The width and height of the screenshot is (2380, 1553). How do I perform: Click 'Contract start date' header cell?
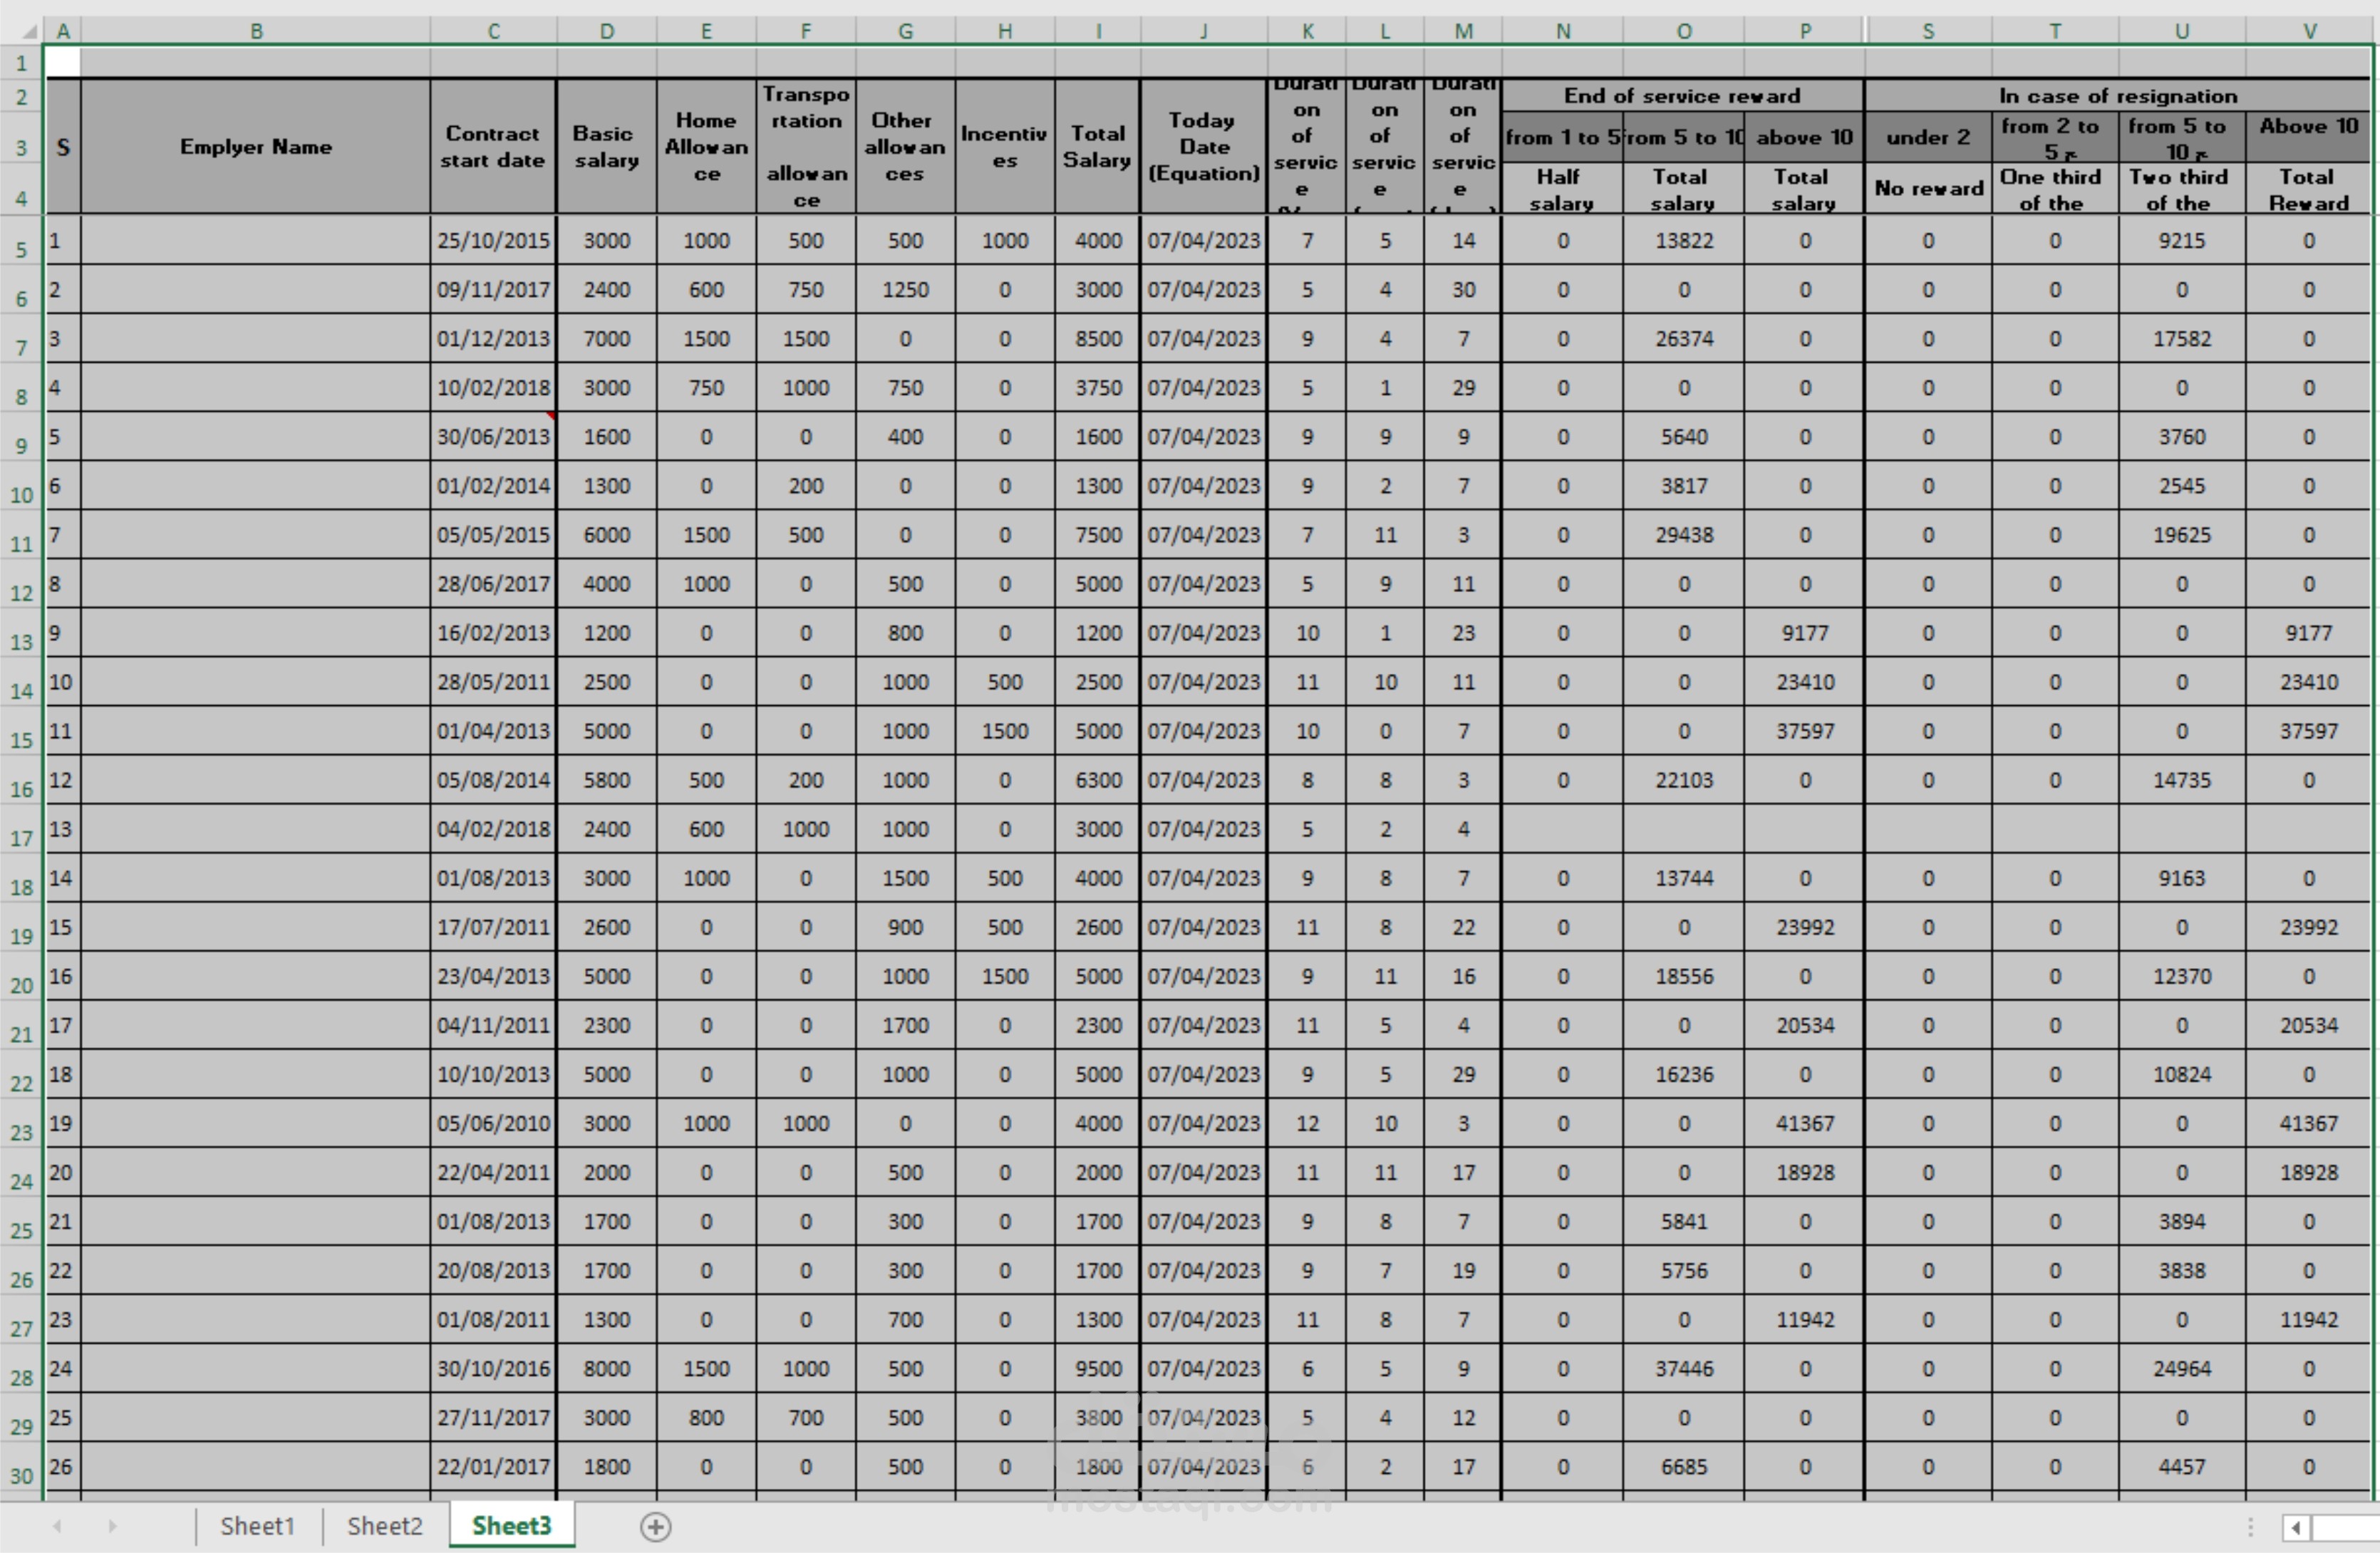(493, 146)
